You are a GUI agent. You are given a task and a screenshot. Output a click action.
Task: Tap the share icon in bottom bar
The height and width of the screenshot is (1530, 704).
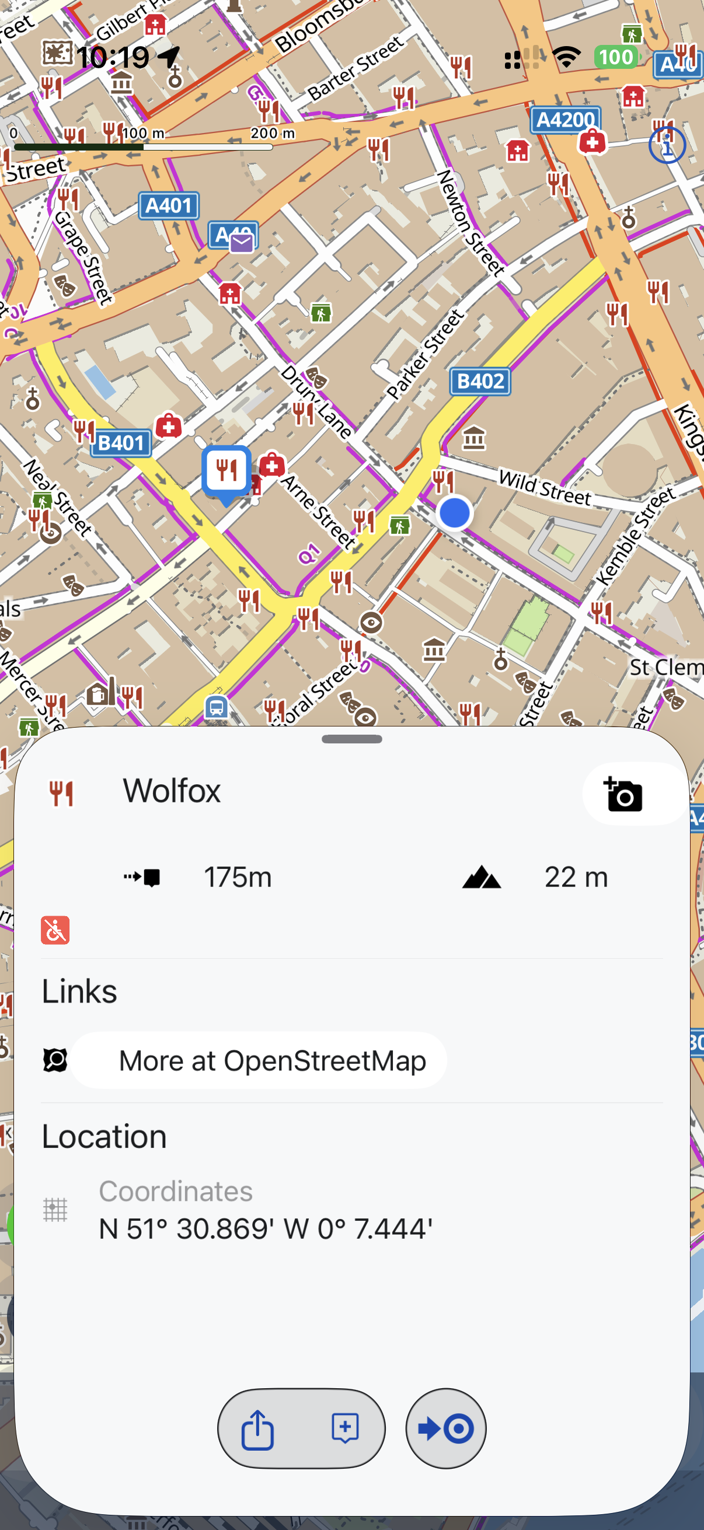257,1430
